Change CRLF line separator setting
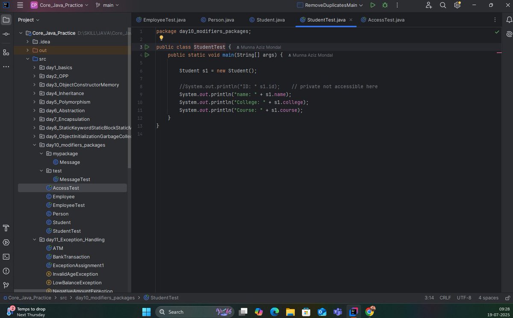 click(445, 298)
